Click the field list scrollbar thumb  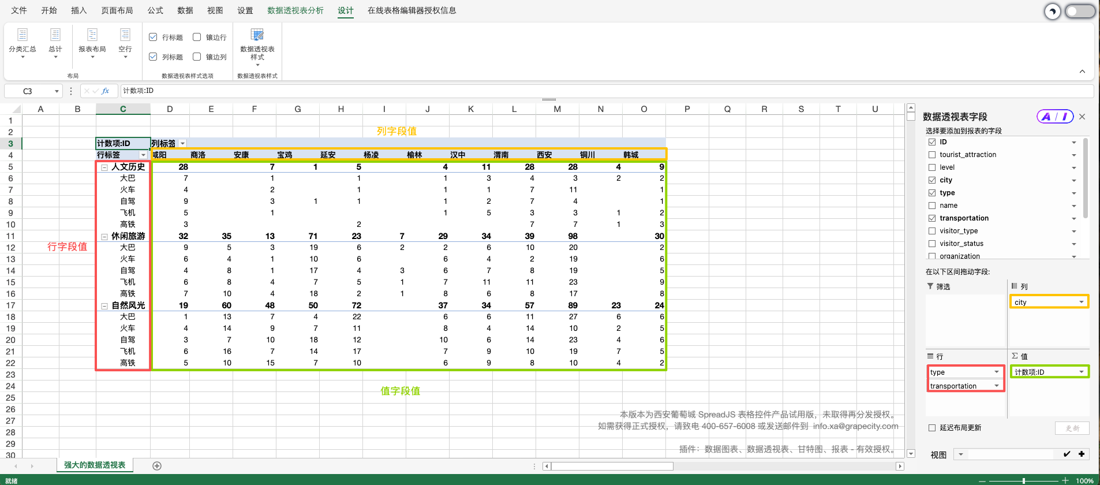point(1086,178)
